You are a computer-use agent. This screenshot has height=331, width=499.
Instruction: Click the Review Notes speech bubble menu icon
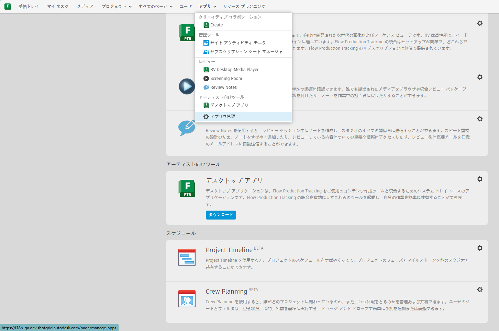click(206, 87)
